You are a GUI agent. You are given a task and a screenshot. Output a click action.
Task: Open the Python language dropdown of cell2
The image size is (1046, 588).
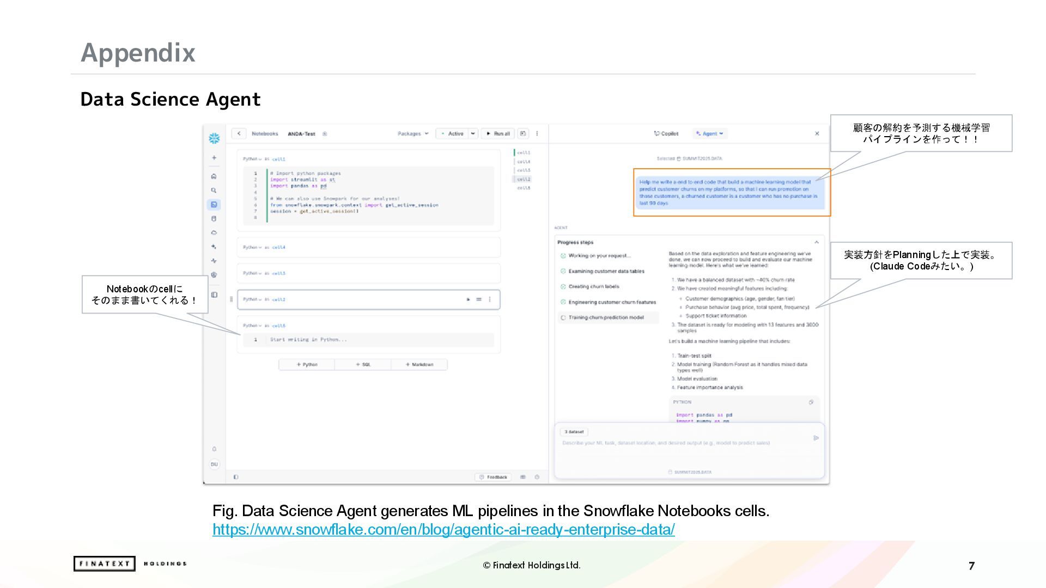[x=252, y=299]
